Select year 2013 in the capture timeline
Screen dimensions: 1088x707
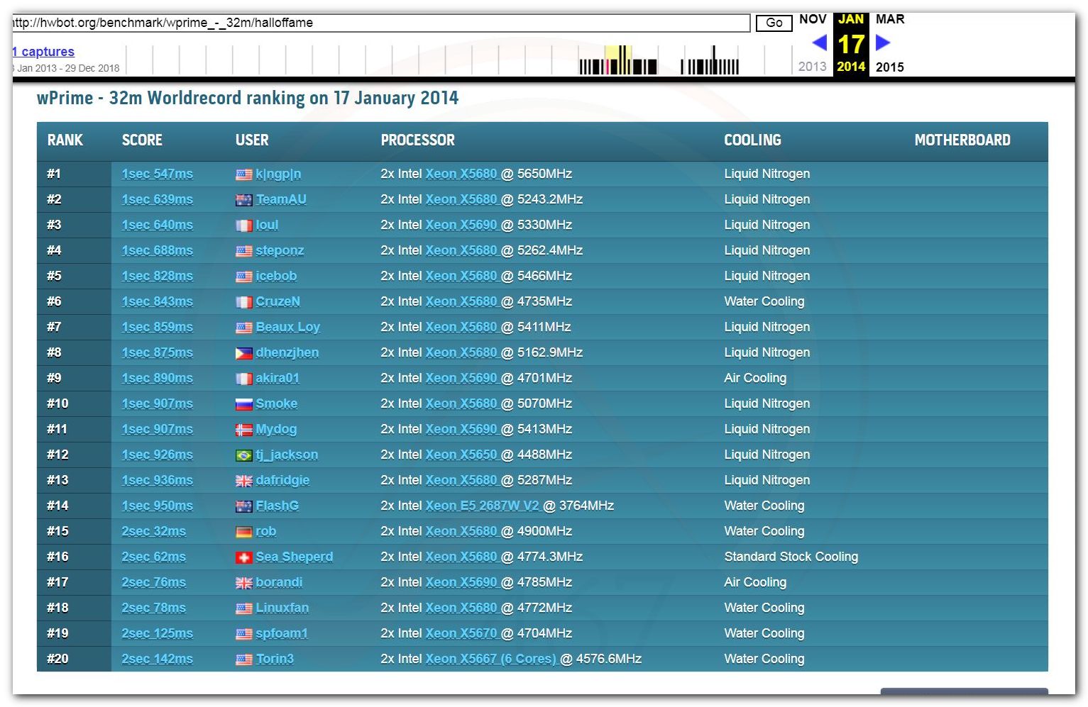point(812,67)
